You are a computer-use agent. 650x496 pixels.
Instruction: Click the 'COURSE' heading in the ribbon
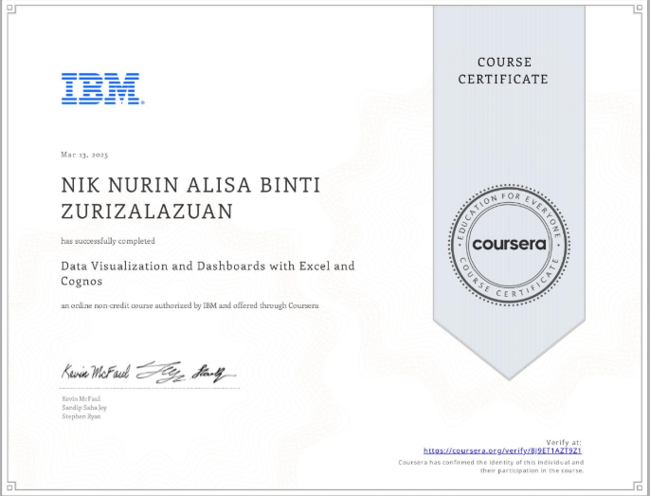(x=504, y=63)
